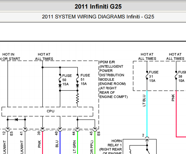This screenshot has height=154, width=186.
Task: Select "HOT AT ALL TIMES" above fuse 38
Action: 175,56
